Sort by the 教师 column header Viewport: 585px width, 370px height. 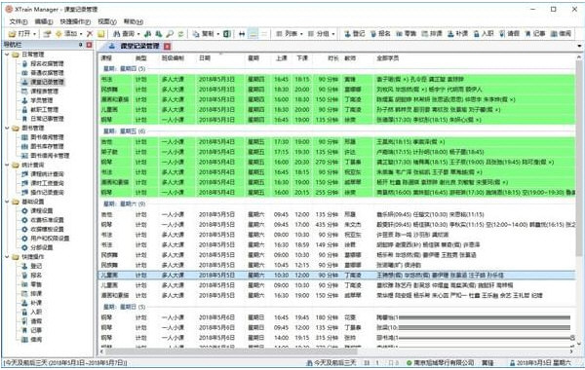tap(350, 58)
